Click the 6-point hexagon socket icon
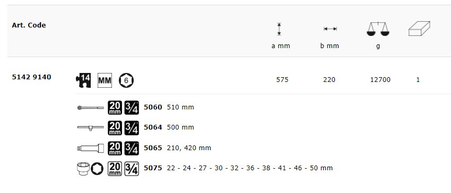This screenshot has width=451, height=193. [x=126, y=80]
